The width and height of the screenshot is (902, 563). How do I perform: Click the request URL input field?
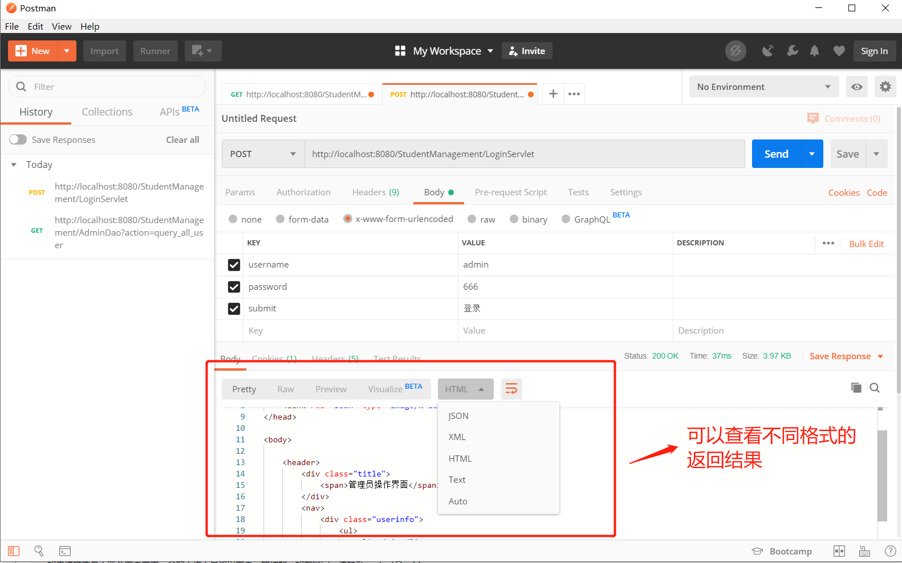coord(525,154)
